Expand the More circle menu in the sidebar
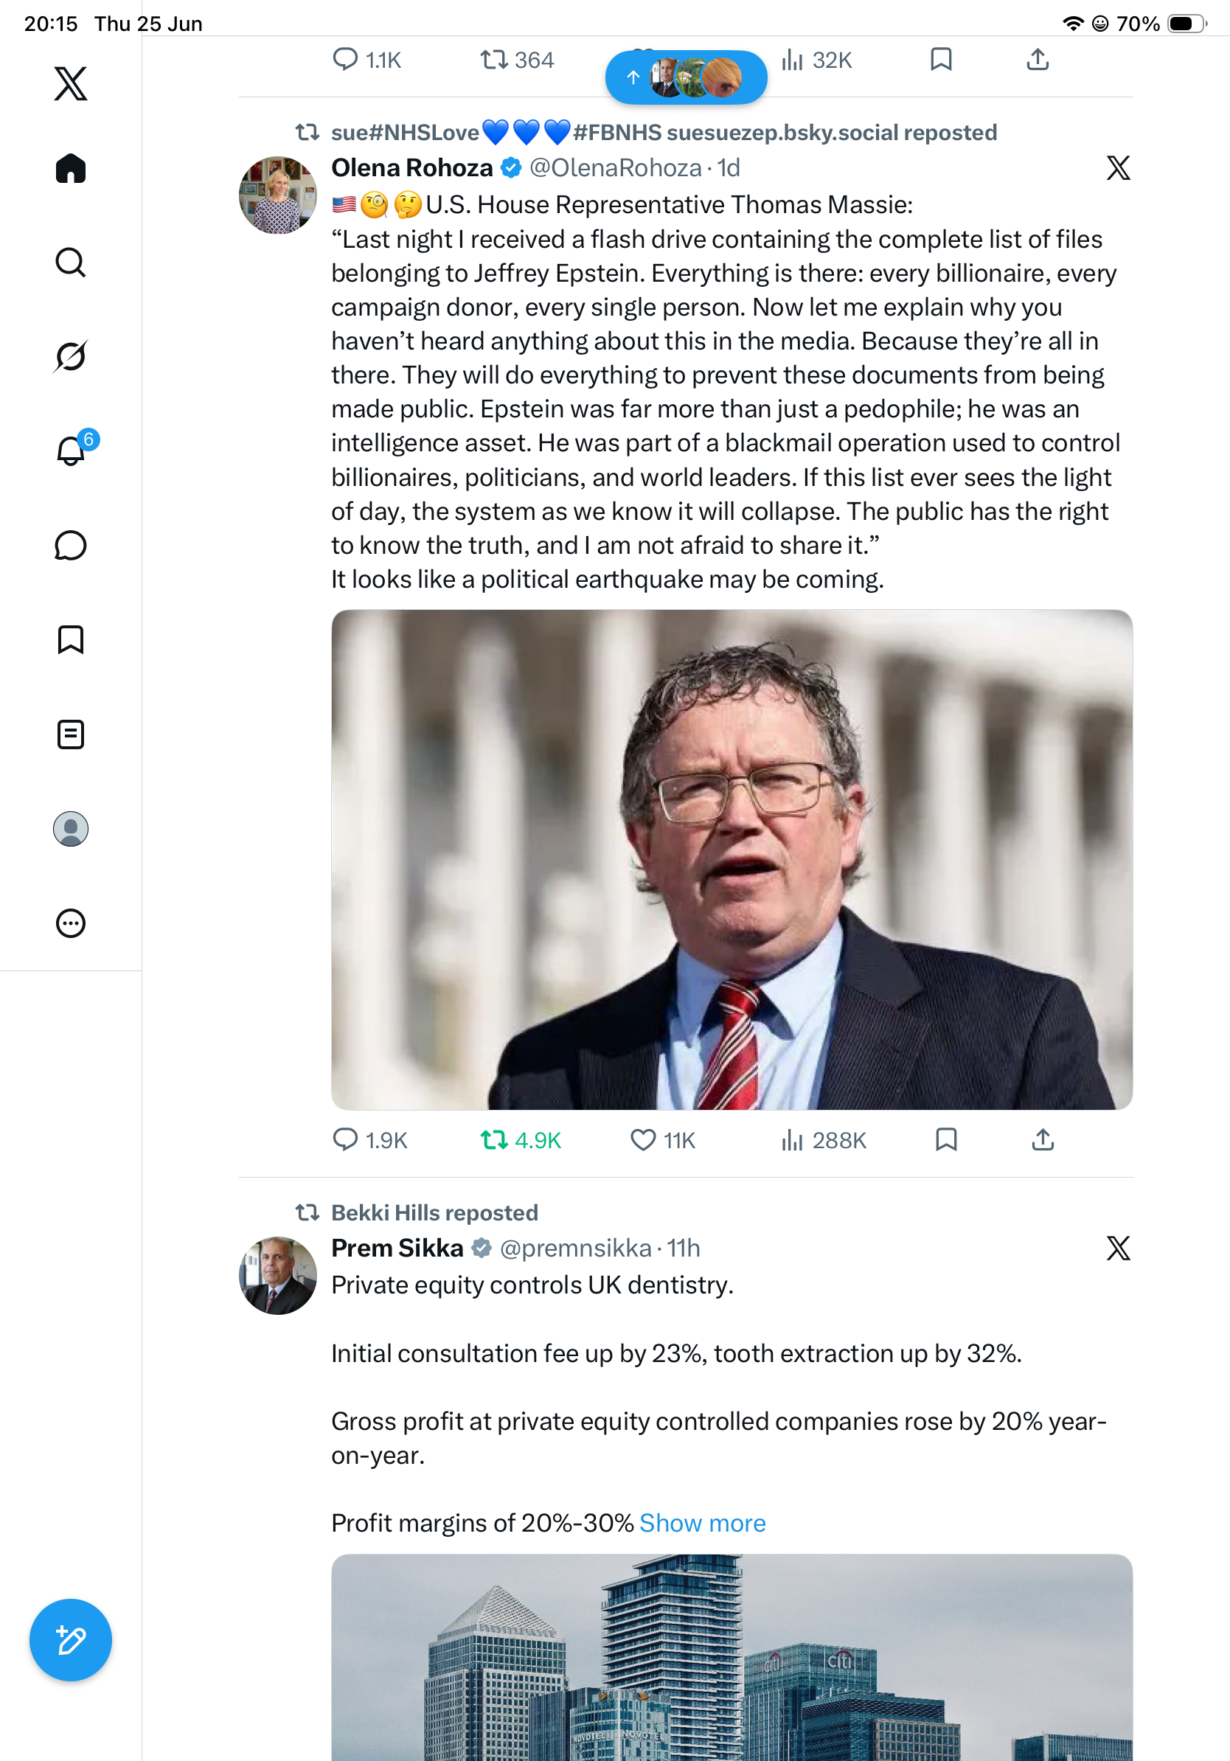 pos(71,923)
